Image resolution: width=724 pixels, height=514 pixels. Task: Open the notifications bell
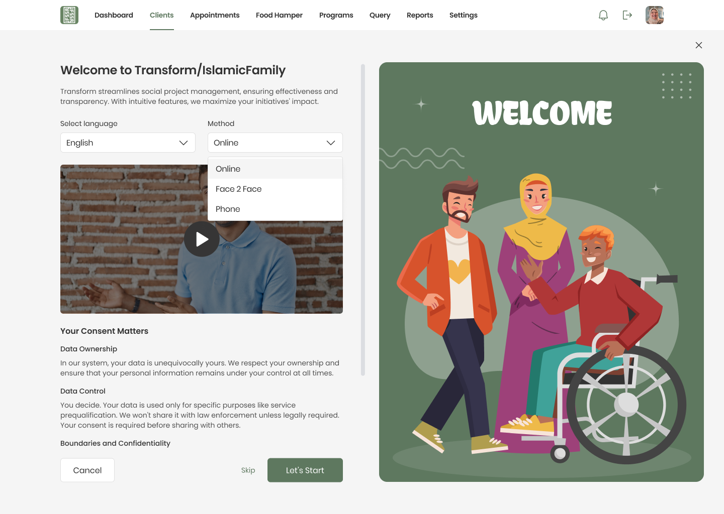click(x=603, y=15)
